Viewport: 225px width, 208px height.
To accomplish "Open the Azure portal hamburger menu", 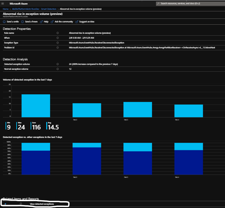I will 3,4.
